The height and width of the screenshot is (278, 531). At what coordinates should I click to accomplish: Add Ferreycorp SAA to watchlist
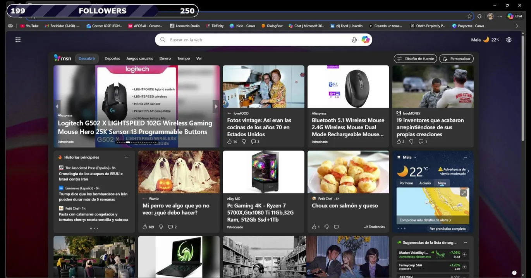pyautogui.click(x=464, y=267)
